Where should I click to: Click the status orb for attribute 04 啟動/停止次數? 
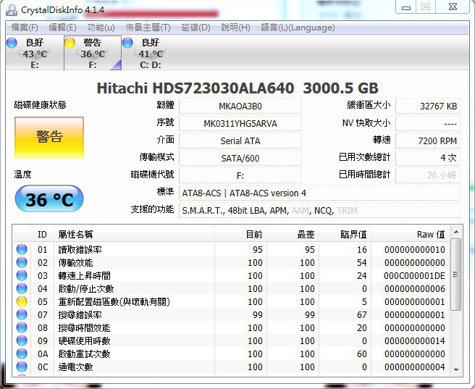pos(22,288)
